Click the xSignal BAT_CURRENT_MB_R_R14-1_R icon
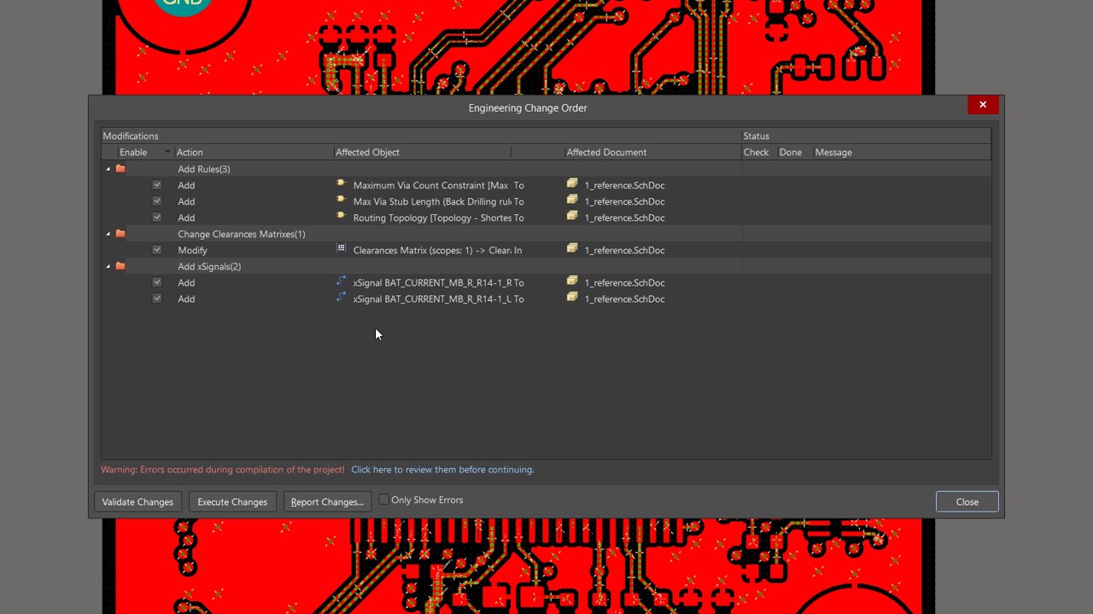Viewport: 1093px width, 614px height. point(342,281)
